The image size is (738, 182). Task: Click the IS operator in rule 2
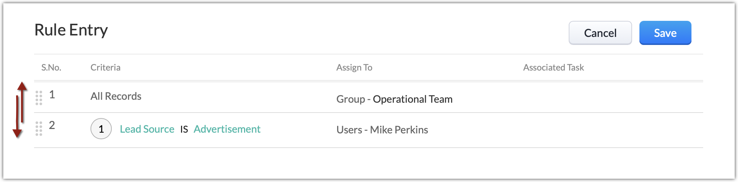184,129
